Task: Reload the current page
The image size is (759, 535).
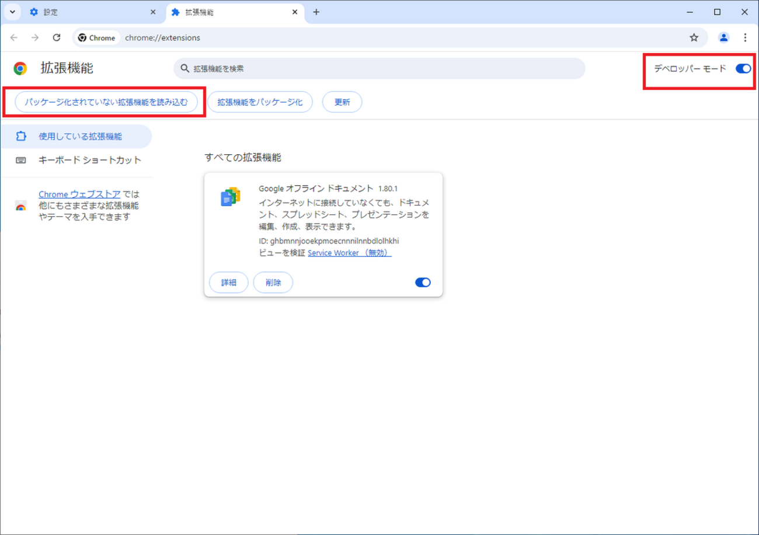Action: tap(57, 37)
